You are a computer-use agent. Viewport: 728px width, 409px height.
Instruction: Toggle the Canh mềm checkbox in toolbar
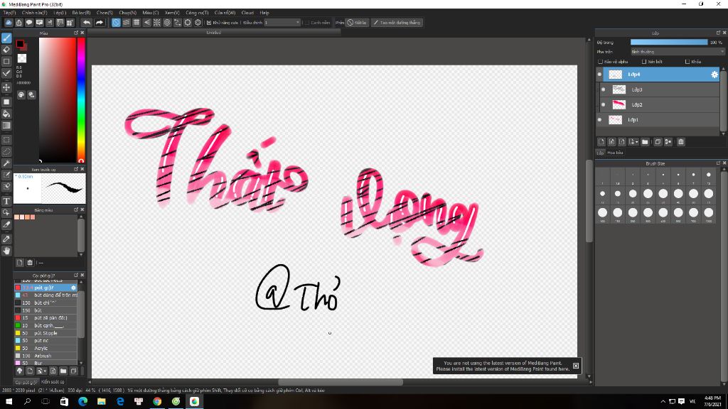307,22
